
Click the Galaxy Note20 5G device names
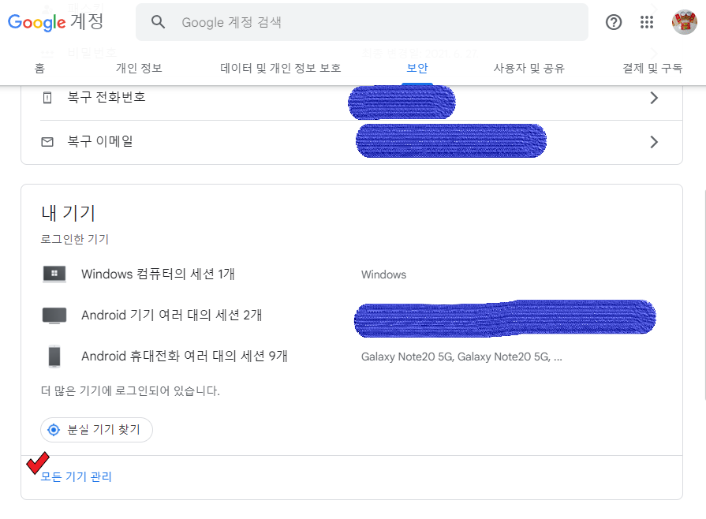pyautogui.click(x=461, y=357)
